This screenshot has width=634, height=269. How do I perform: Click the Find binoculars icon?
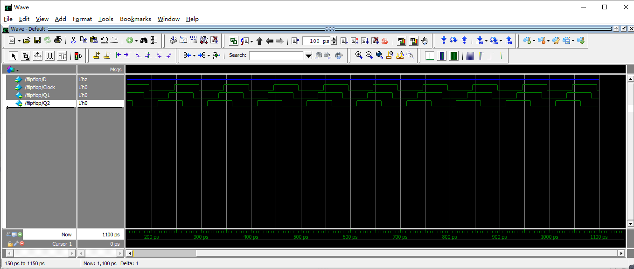144,41
